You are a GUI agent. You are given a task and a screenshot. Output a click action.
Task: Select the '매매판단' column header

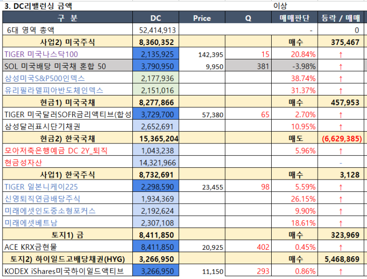294,18
